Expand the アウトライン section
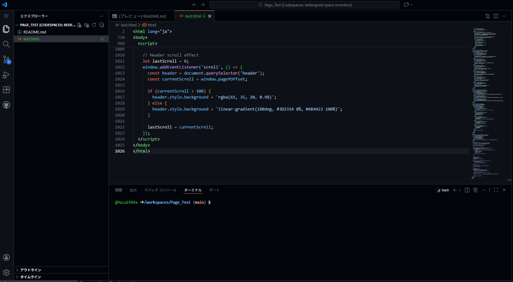 click(x=30, y=270)
